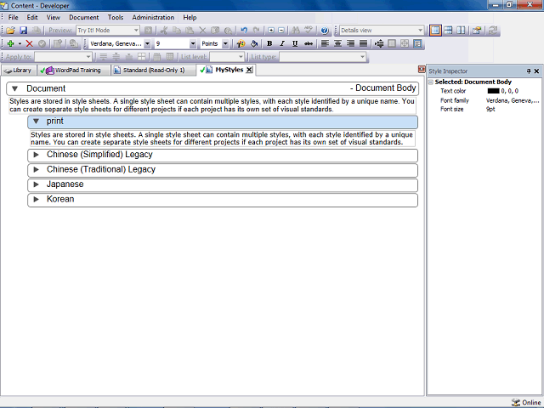The height and width of the screenshot is (408, 544).
Task: Click the Undo arrow icon
Action: coord(244,31)
